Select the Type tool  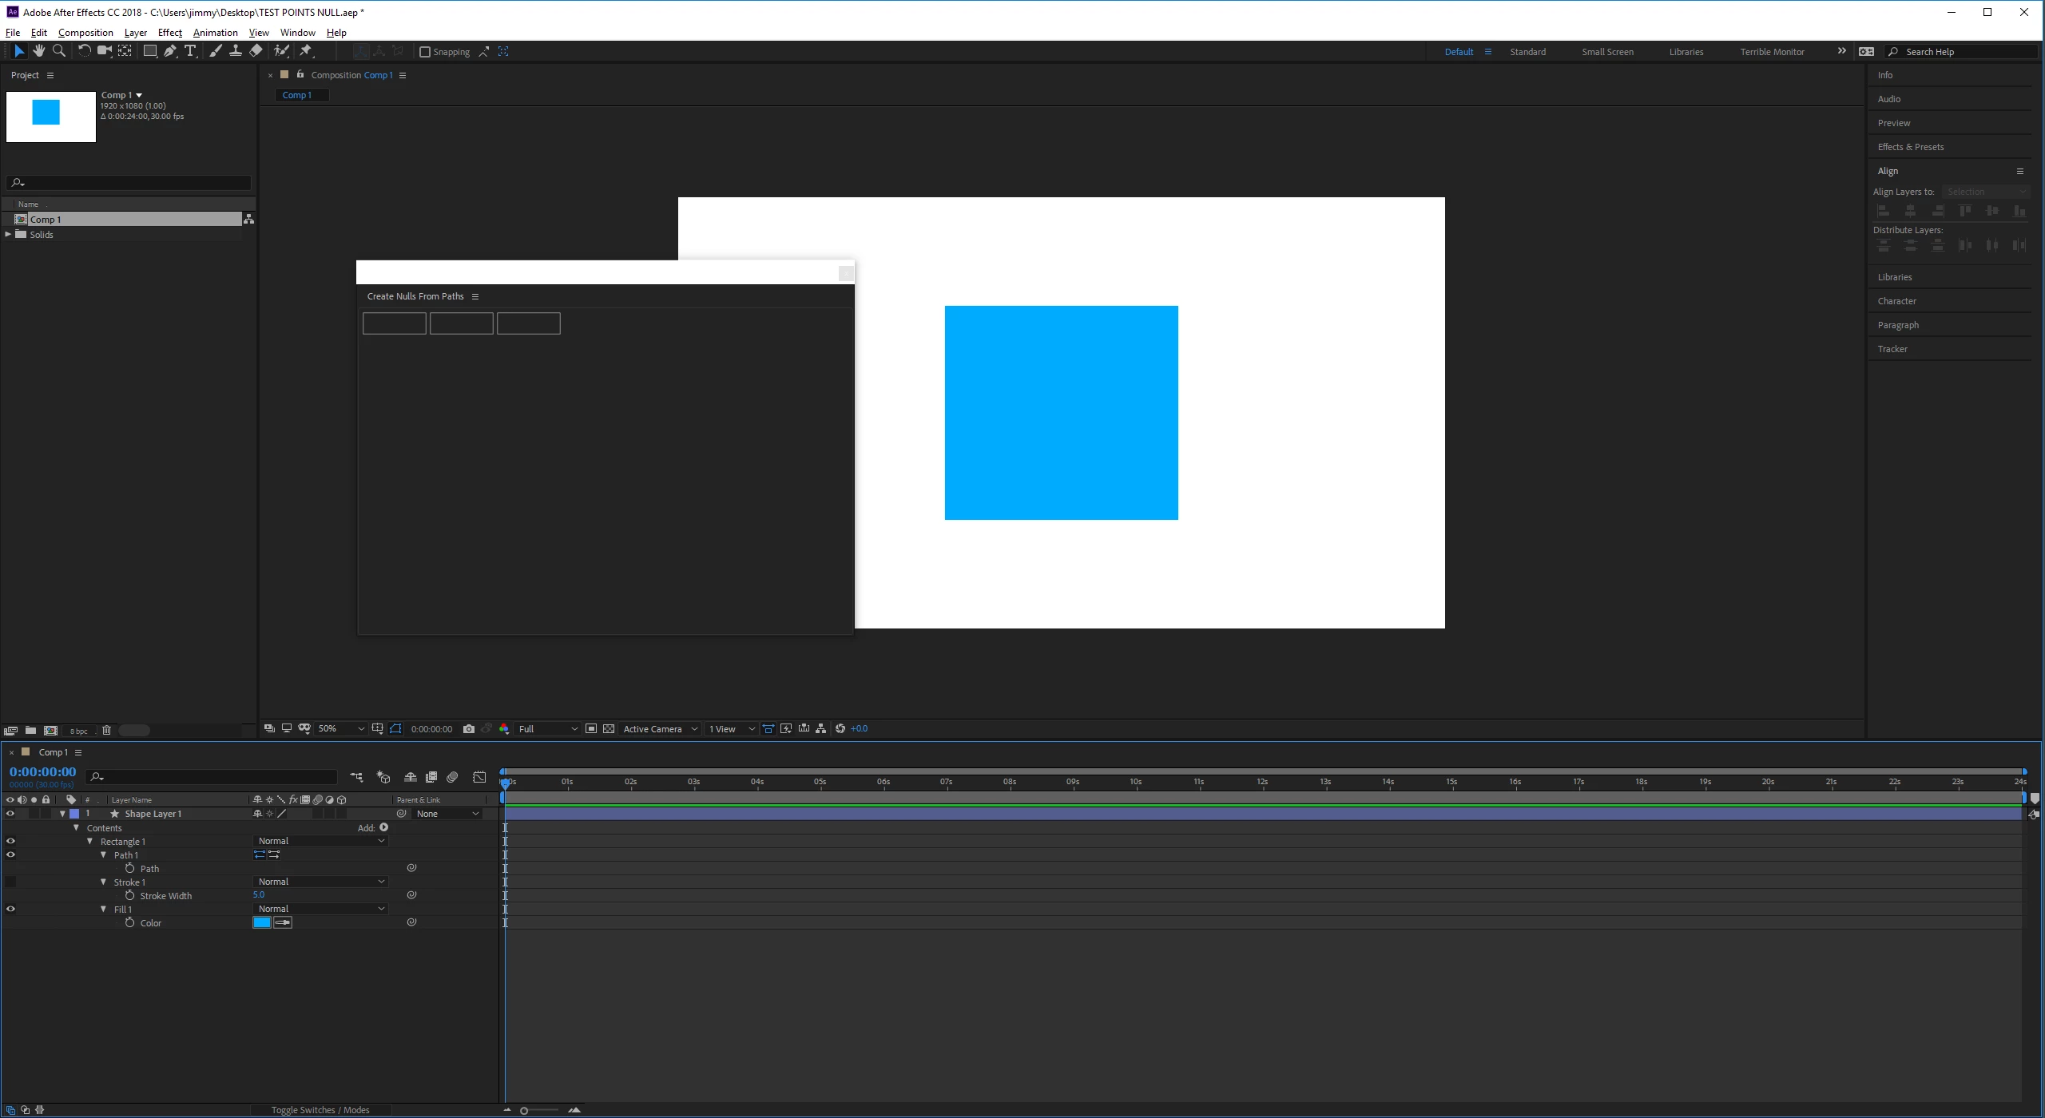[x=190, y=51]
